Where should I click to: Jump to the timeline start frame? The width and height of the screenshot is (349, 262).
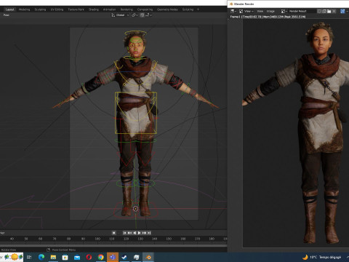124,233
